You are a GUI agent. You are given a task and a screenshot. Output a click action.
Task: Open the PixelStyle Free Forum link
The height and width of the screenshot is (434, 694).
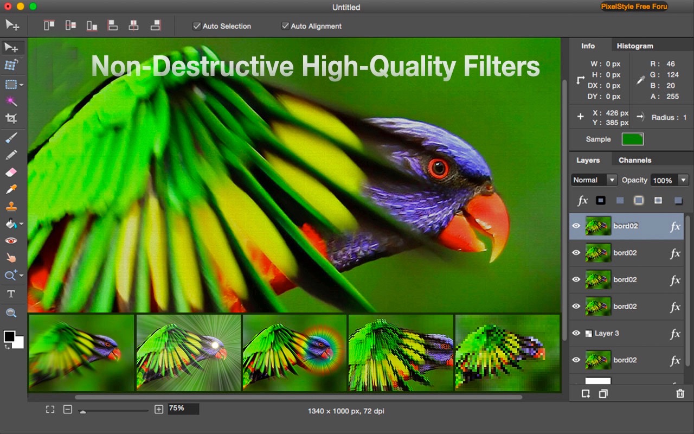point(633,7)
